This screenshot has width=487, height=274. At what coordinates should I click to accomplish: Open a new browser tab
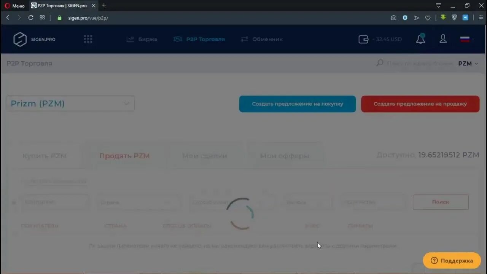coord(104,5)
